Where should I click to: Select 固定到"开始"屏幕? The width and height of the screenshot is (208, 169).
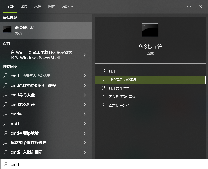[x=150, y=97]
